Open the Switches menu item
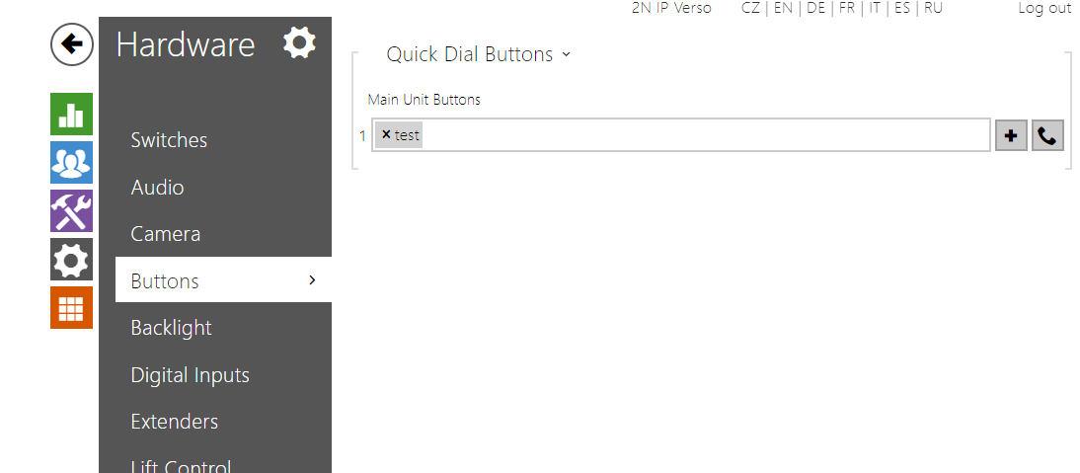1080x473 pixels. click(x=169, y=140)
